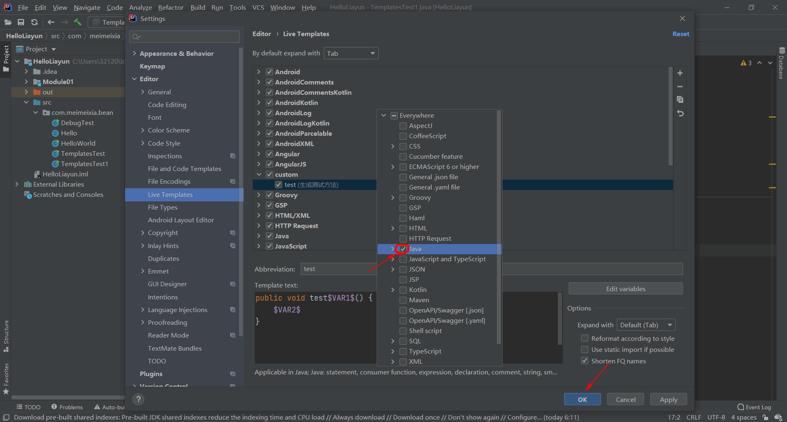Click the project-level icon next to Copyright
The height and width of the screenshot is (422, 787).
[x=233, y=233]
